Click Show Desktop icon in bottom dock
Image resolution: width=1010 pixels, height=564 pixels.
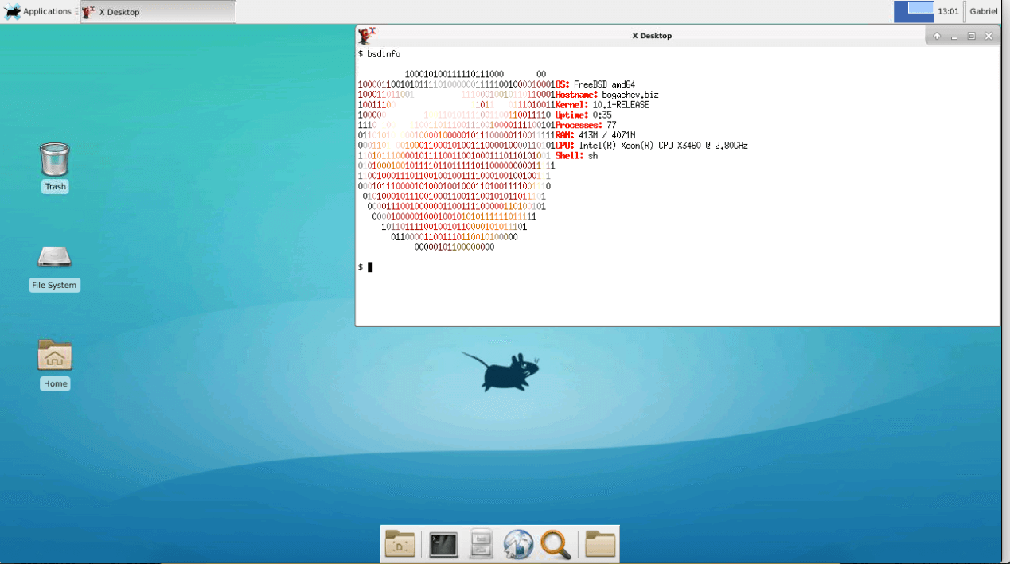400,544
